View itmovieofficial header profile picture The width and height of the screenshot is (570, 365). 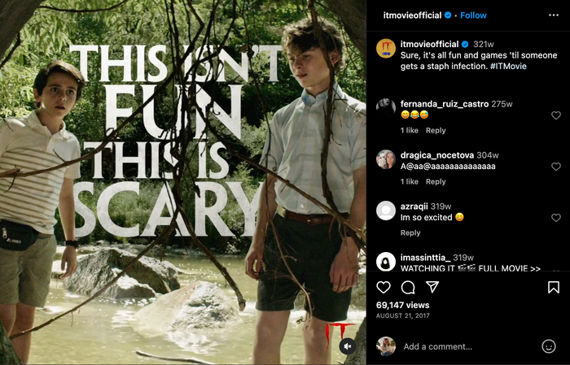pyautogui.click(x=386, y=48)
